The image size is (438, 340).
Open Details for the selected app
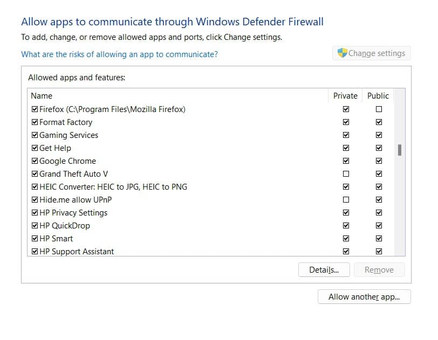click(324, 269)
